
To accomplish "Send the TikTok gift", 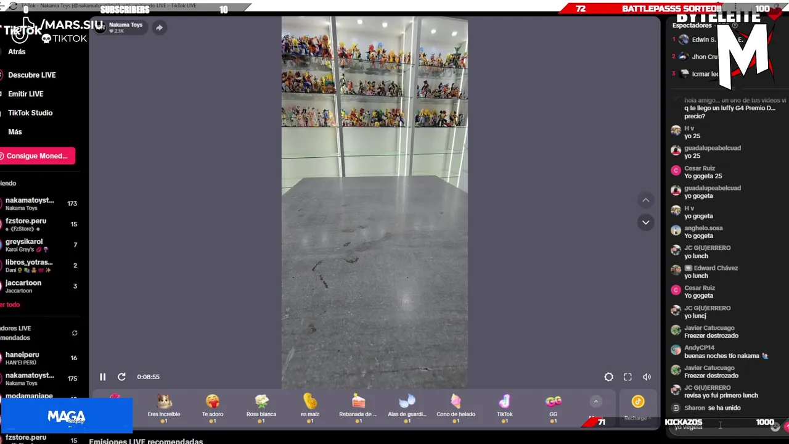I will tap(504, 408).
